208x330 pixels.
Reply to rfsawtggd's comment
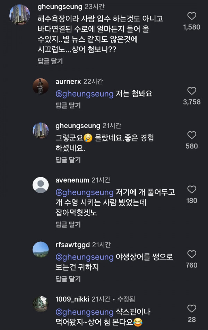(68, 279)
